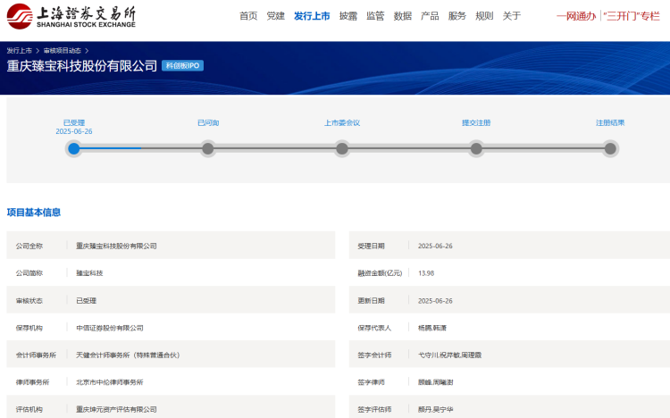Click the Shanghai Stock Exchange logo
Image resolution: width=670 pixels, height=418 pixels.
click(x=72, y=15)
